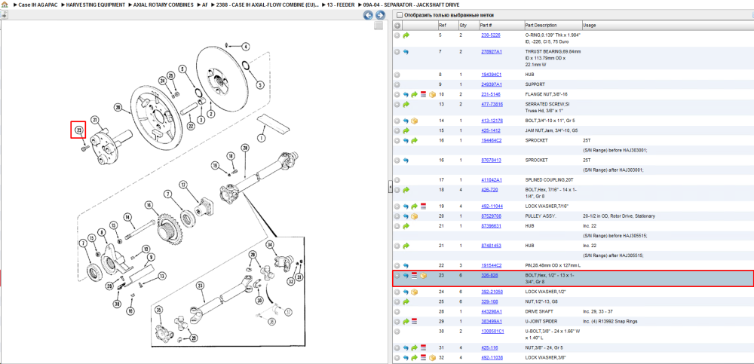Click the small toolbar icon above the diagram
The width and height of the screenshot is (754, 364).
point(3,15)
